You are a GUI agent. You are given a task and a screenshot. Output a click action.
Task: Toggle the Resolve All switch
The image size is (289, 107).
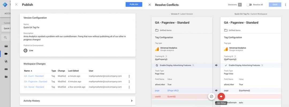[x=249, y=5]
